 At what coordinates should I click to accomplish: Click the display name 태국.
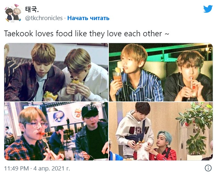click(32, 9)
